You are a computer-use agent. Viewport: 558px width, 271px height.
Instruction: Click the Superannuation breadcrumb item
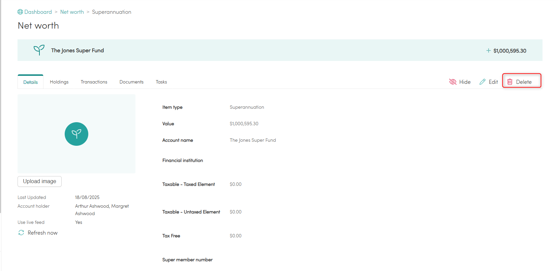[112, 12]
